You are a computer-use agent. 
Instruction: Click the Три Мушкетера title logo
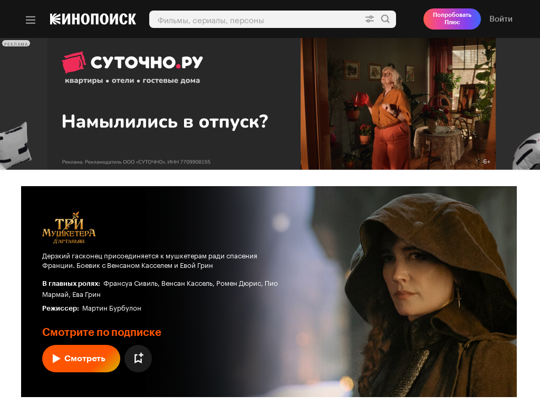pyautogui.click(x=69, y=228)
